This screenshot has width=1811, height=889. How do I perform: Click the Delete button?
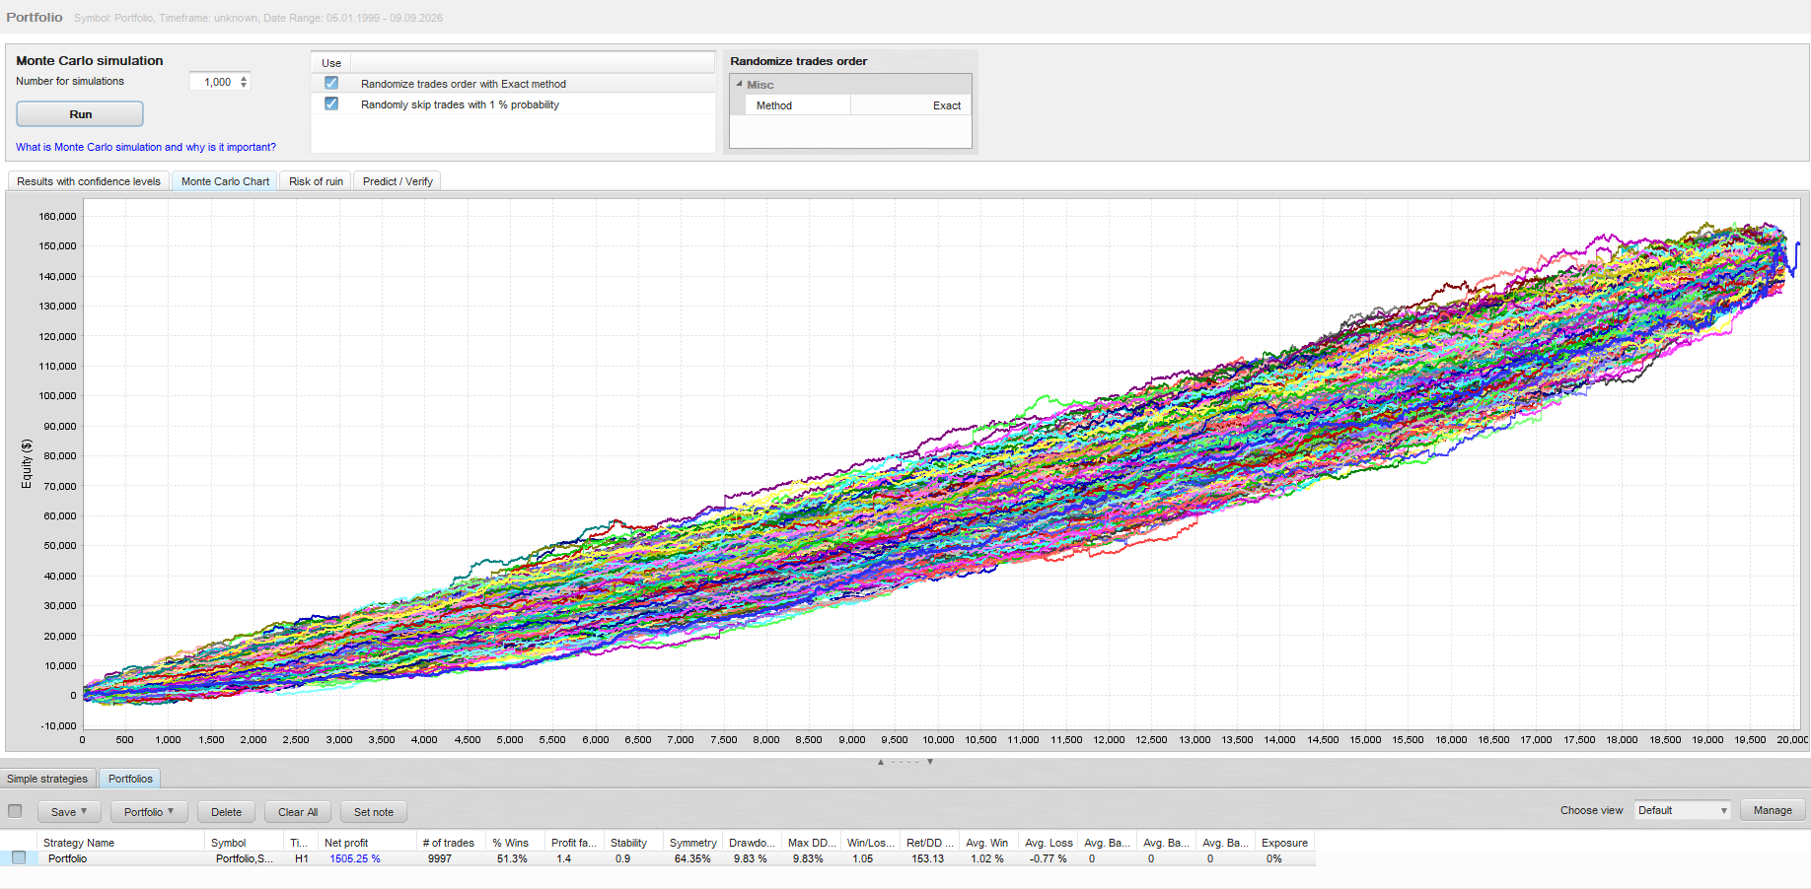point(226,812)
